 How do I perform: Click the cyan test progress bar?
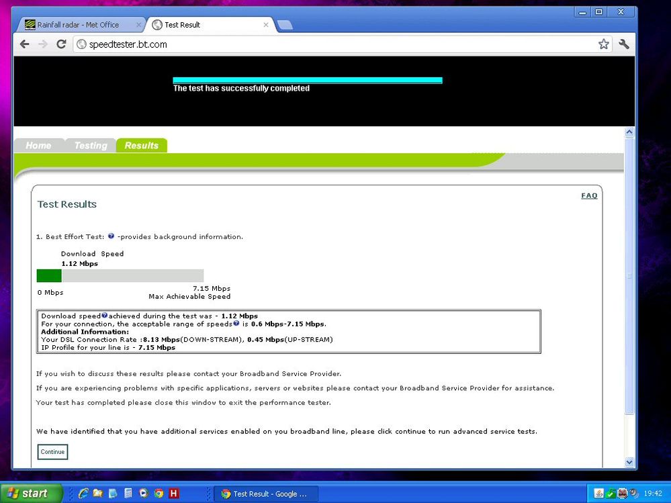coord(307,81)
